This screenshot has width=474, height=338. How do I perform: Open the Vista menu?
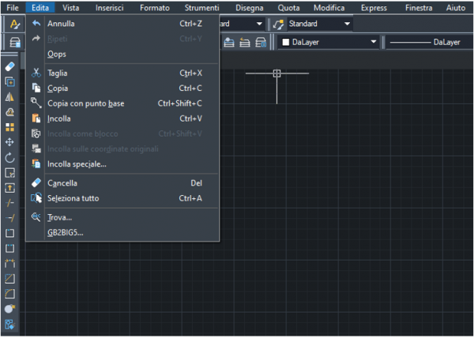point(71,8)
